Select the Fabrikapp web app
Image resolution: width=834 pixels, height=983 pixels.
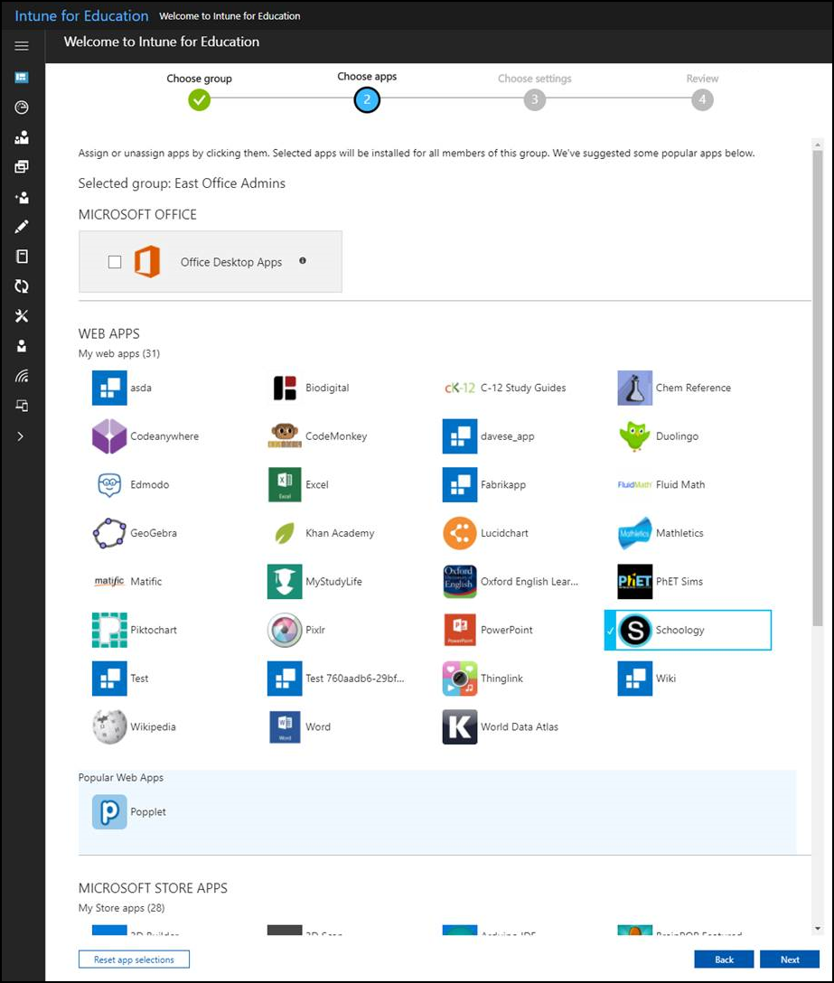tap(484, 484)
